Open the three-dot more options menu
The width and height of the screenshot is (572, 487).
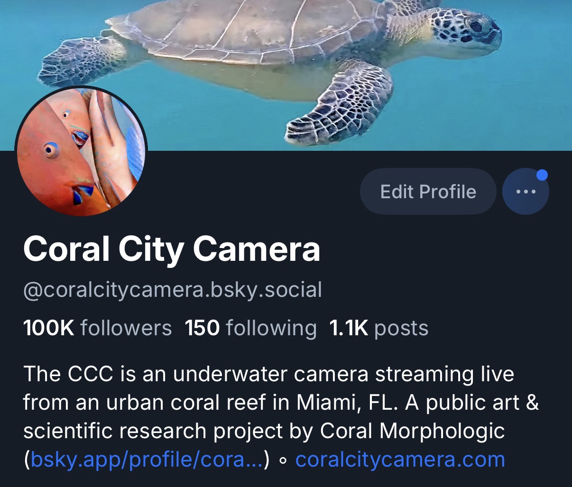[526, 192]
